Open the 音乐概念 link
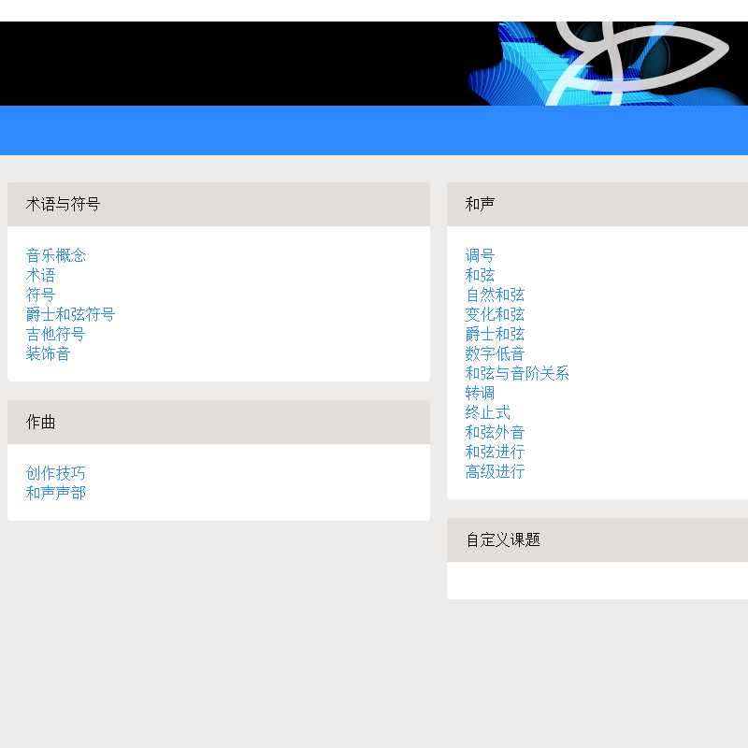 [x=55, y=255]
